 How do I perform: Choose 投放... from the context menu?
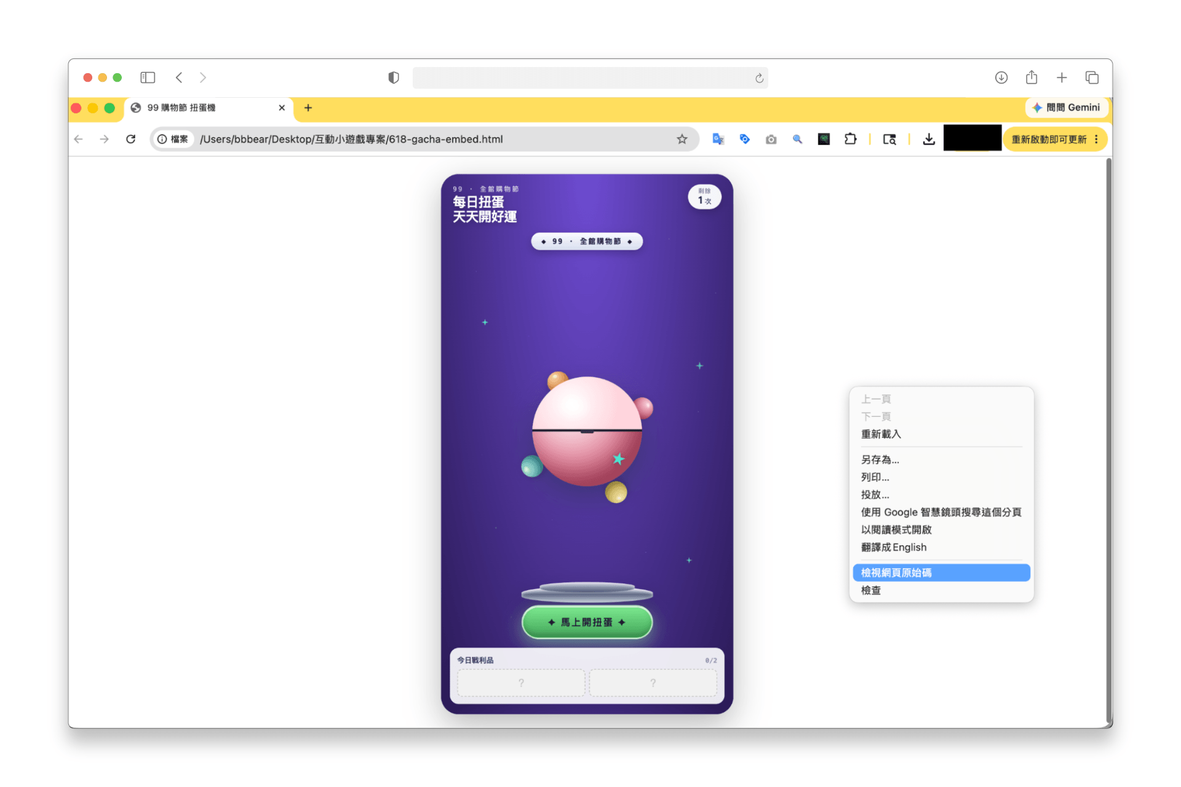click(x=941, y=494)
